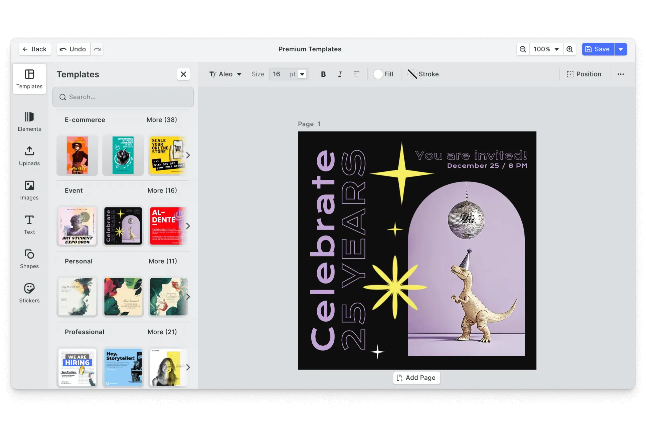Select the Hey, Storyteller! template
Viewport: 646px width, 427px height.
click(x=123, y=367)
